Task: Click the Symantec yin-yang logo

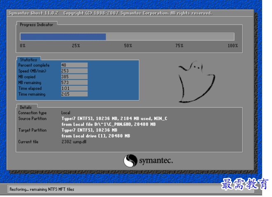Action: tap(130, 161)
